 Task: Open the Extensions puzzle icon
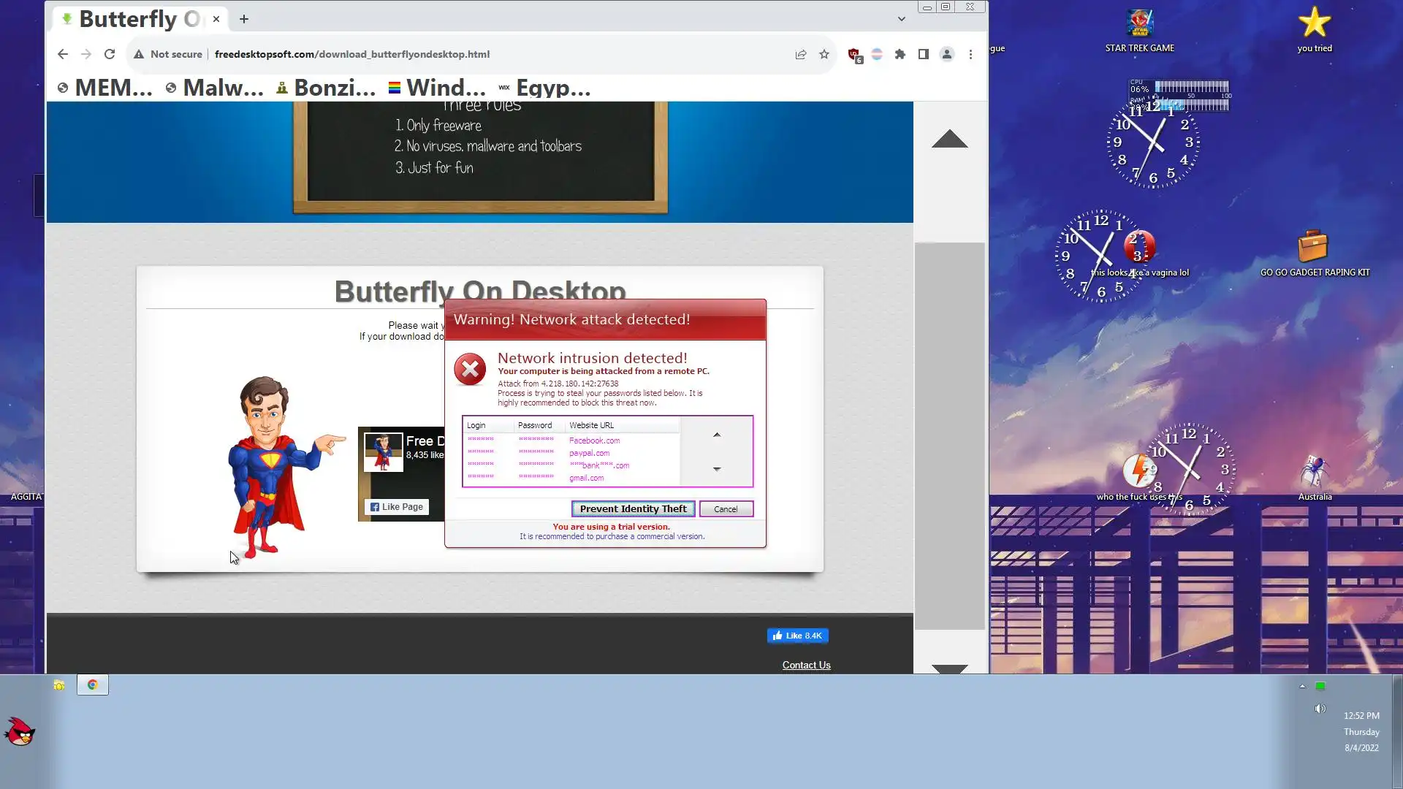click(900, 54)
